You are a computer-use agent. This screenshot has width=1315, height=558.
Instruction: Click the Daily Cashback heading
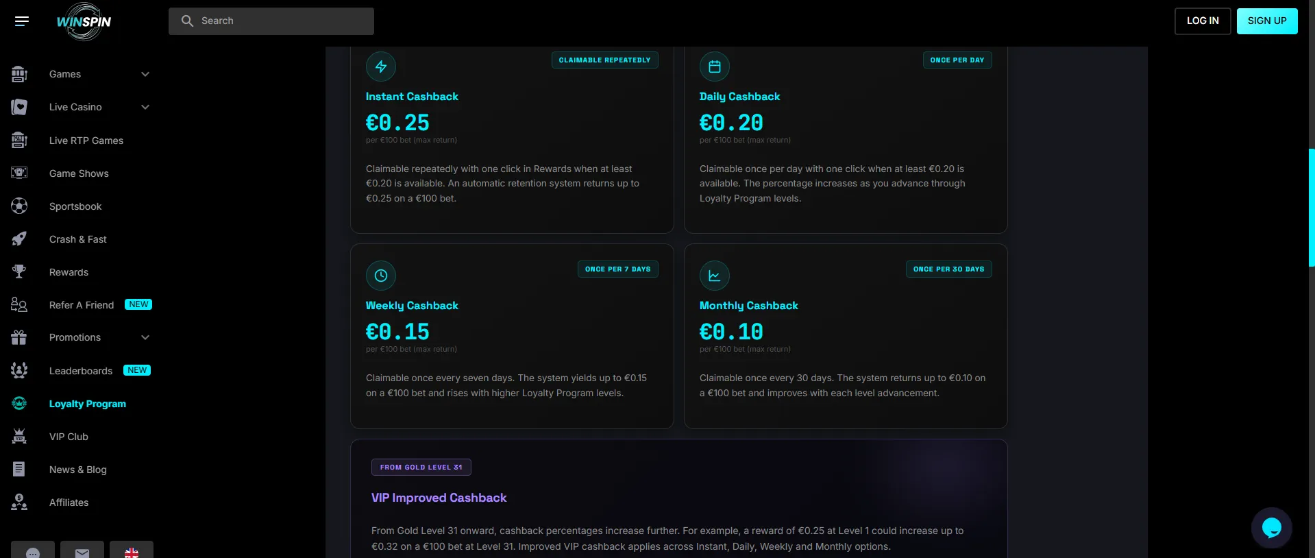(739, 97)
